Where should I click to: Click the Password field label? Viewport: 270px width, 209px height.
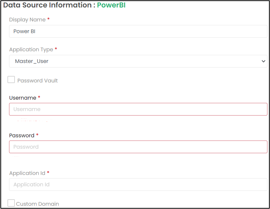(21, 135)
